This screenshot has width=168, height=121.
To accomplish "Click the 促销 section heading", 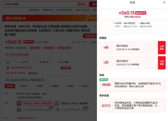I will tap(102, 75).
